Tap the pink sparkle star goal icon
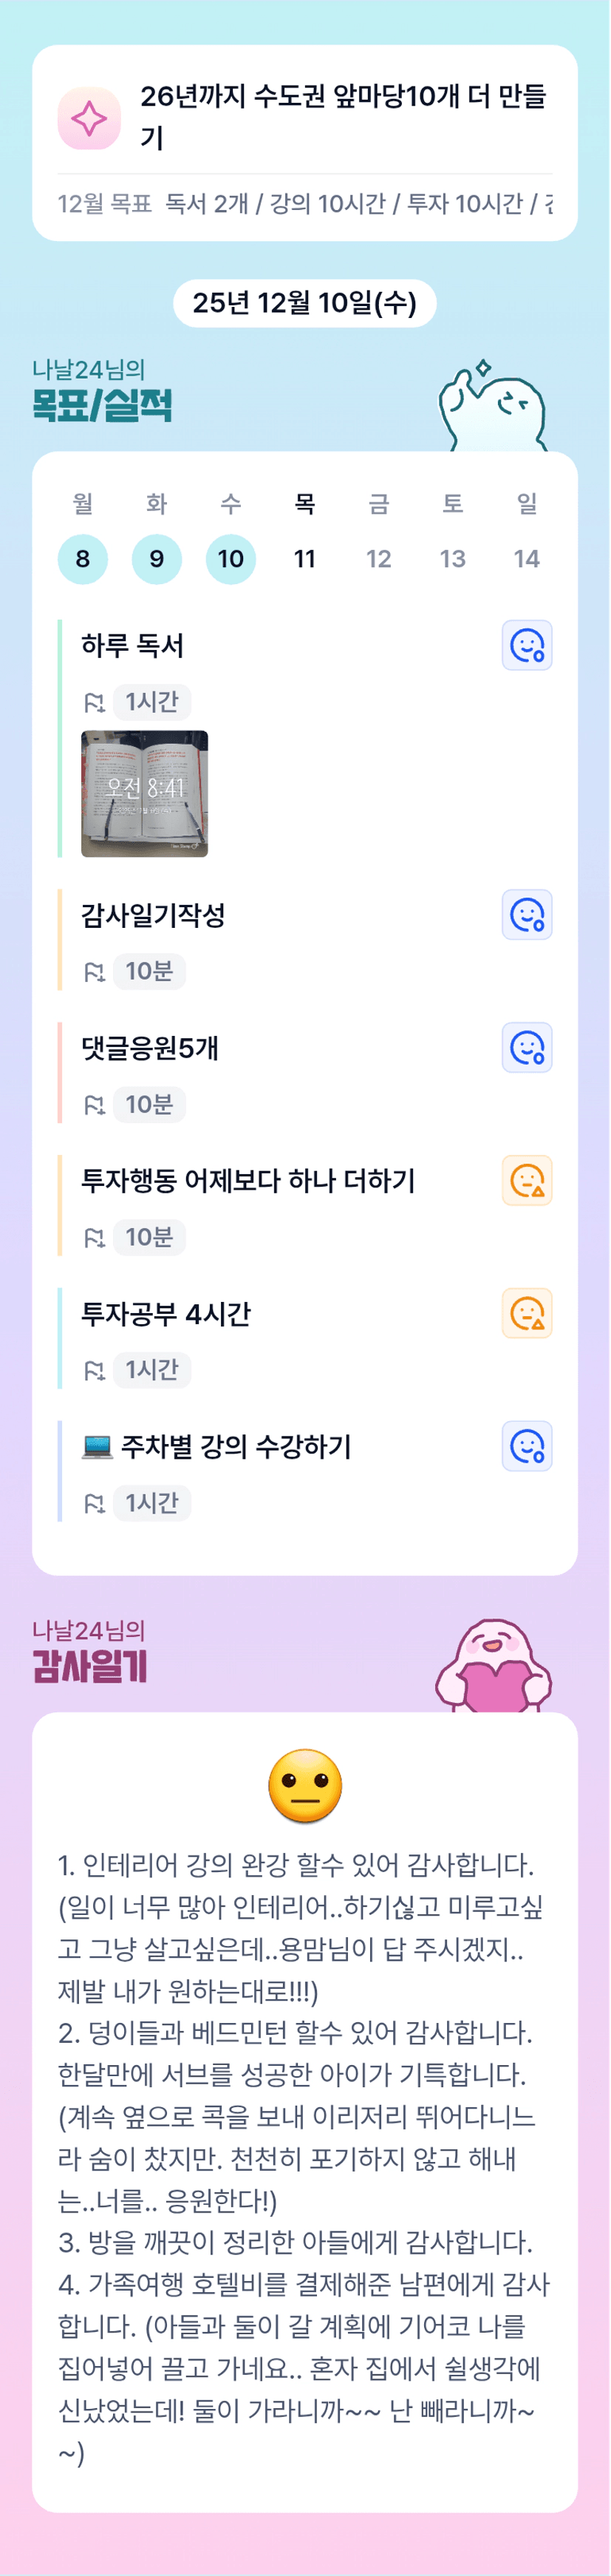The width and height of the screenshot is (611, 2576). (x=89, y=119)
